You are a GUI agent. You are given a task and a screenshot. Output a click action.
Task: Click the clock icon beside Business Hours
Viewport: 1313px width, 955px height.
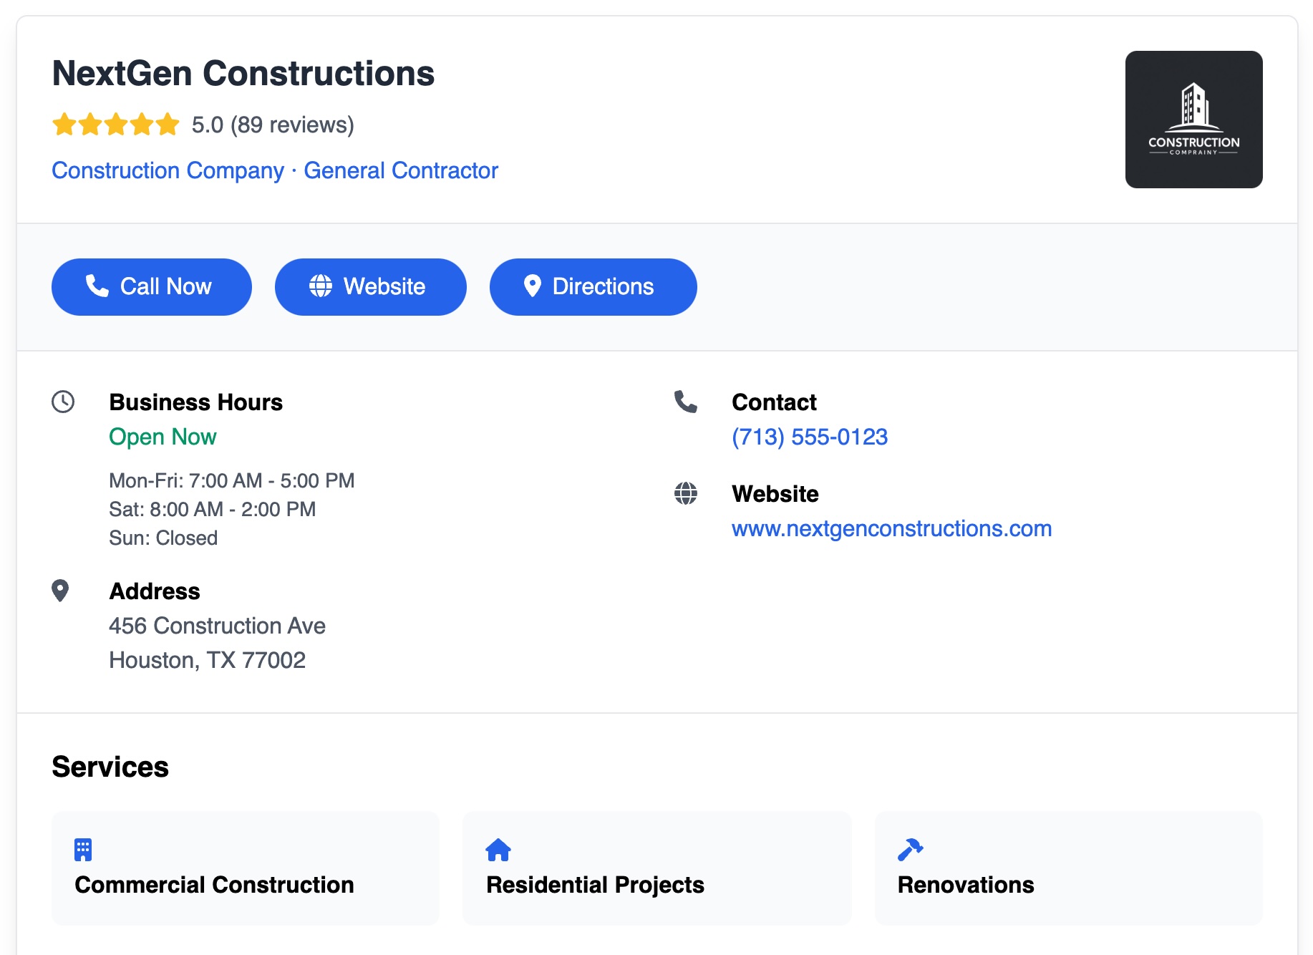point(62,402)
